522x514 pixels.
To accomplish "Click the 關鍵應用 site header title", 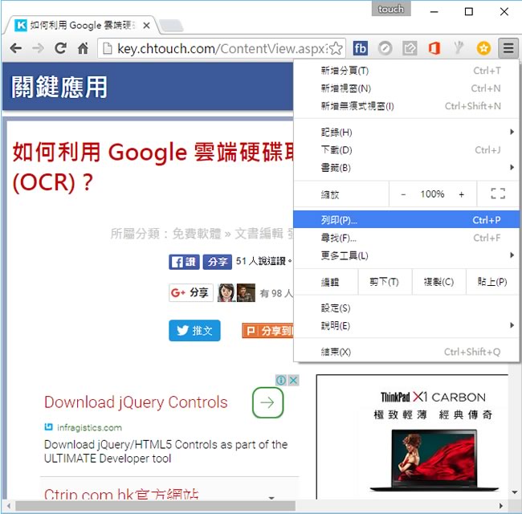I will (59, 87).
